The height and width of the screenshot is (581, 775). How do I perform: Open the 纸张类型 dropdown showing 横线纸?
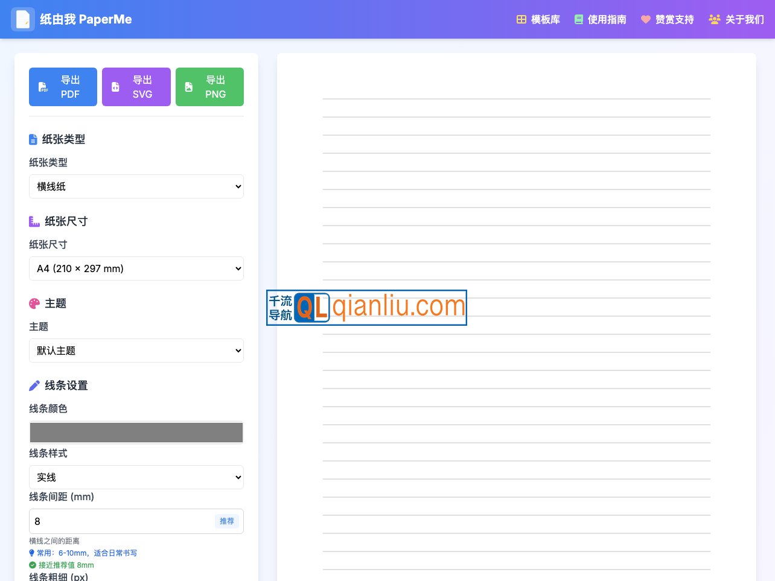[136, 186]
